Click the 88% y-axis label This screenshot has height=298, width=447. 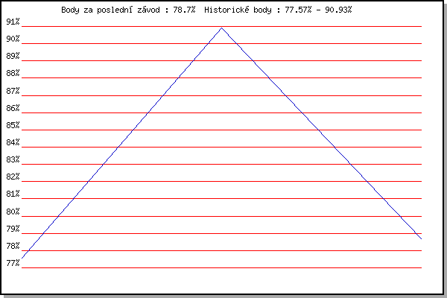pyautogui.click(x=13, y=73)
